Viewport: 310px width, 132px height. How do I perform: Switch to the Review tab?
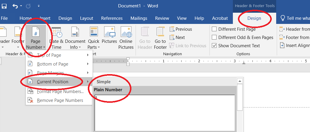[x=162, y=18]
